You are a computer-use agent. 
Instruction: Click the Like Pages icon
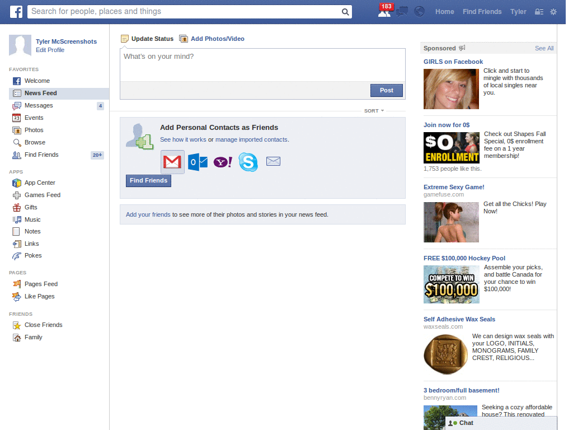click(17, 297)
